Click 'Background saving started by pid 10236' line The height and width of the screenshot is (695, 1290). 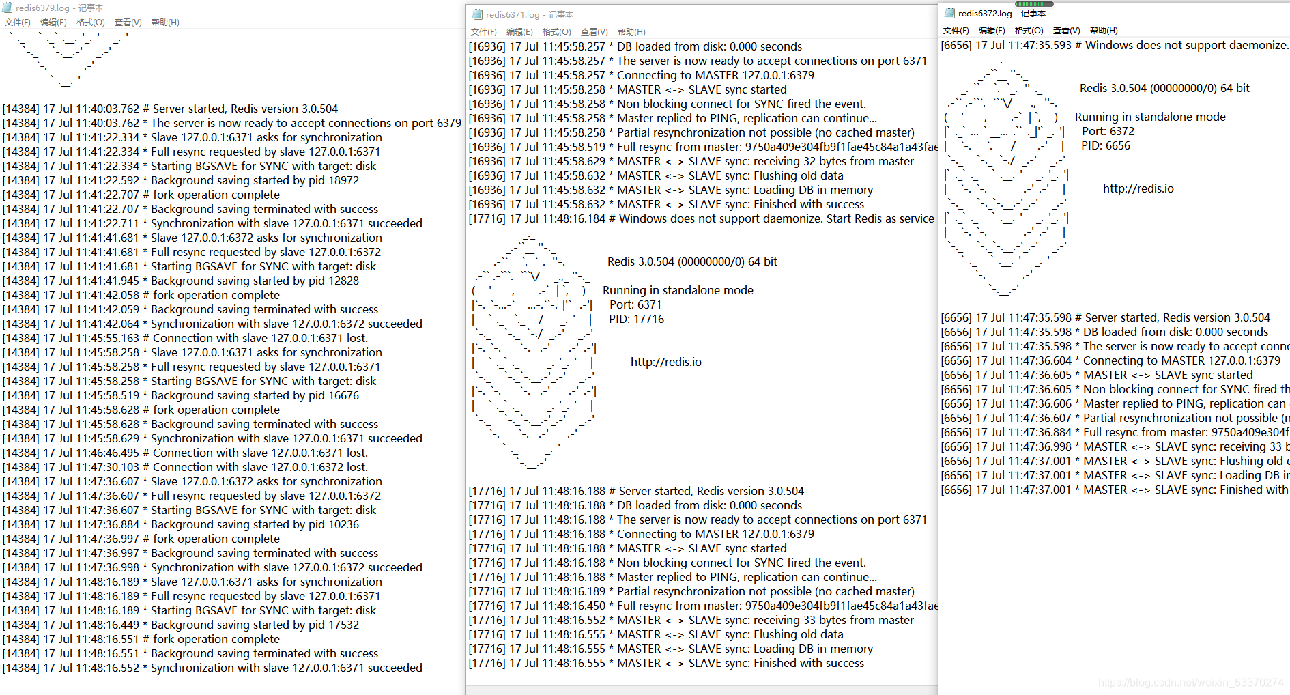181,524
